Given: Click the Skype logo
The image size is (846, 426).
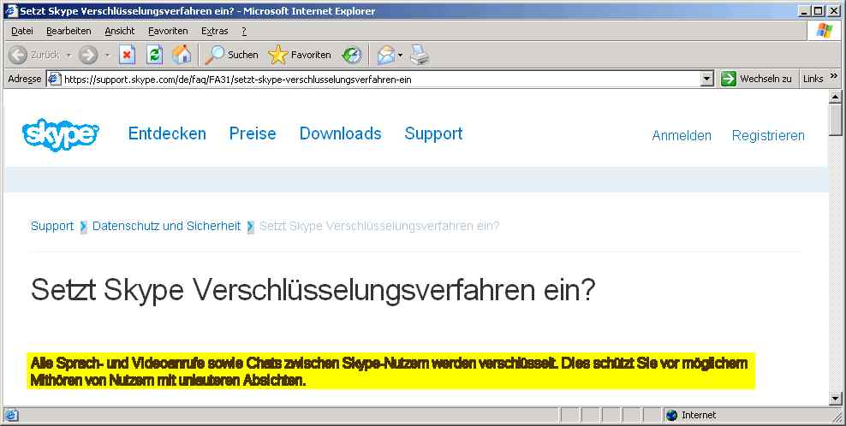Looking at the screenshot, I should coord(61,135).
